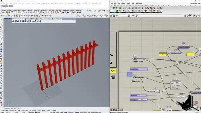The width and height of the screenshot is (201, 113).
Task: Open the Math tab in Grasshopper
Action: [115, 5]
